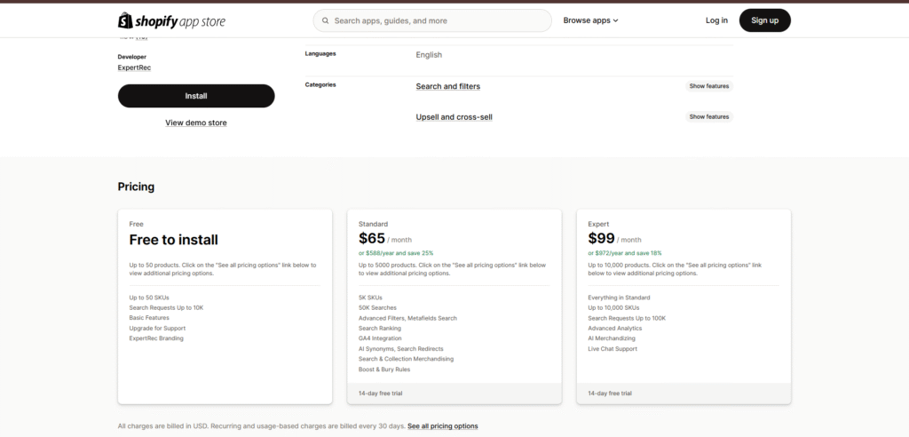Expand Show features for Upsell and cross-sell
Image resolution: width=909 pixels, height=437 pixels.
pos(709,116)
